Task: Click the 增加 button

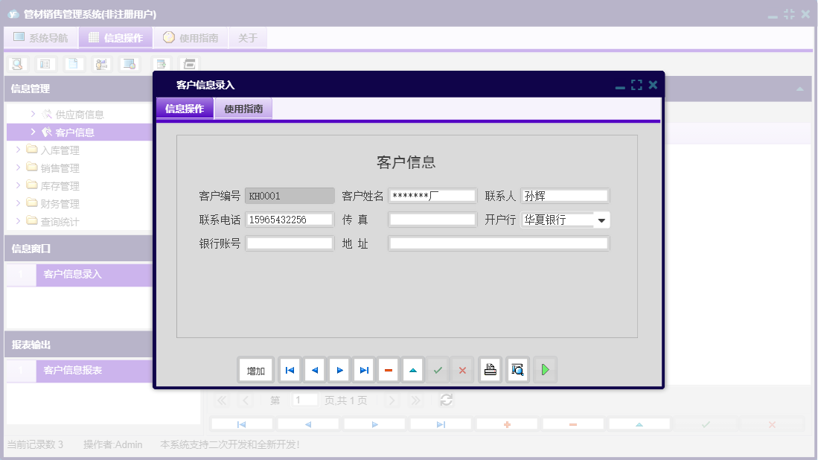Action: [x=255, y=369]
